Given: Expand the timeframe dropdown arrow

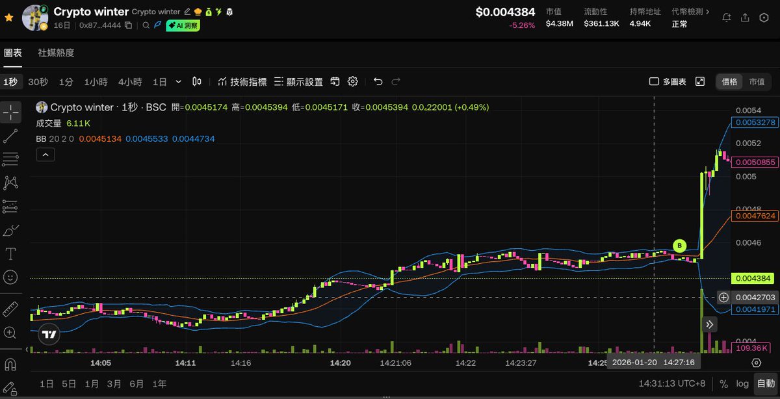Looking at the screenshot, I should click(179, 82).
